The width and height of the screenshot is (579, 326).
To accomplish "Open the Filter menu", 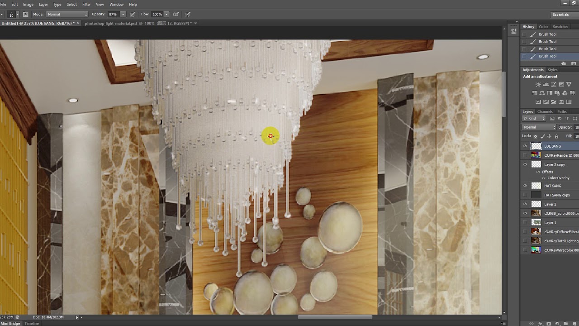I will (x=86, y=5).
